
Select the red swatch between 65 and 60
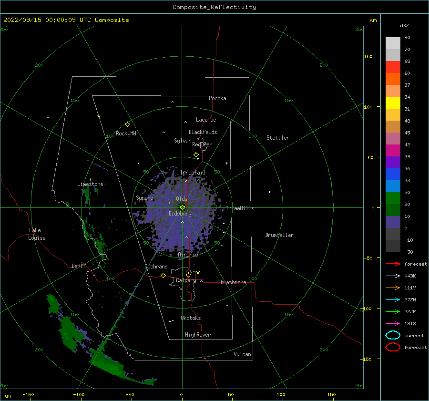tap(393, 67)
